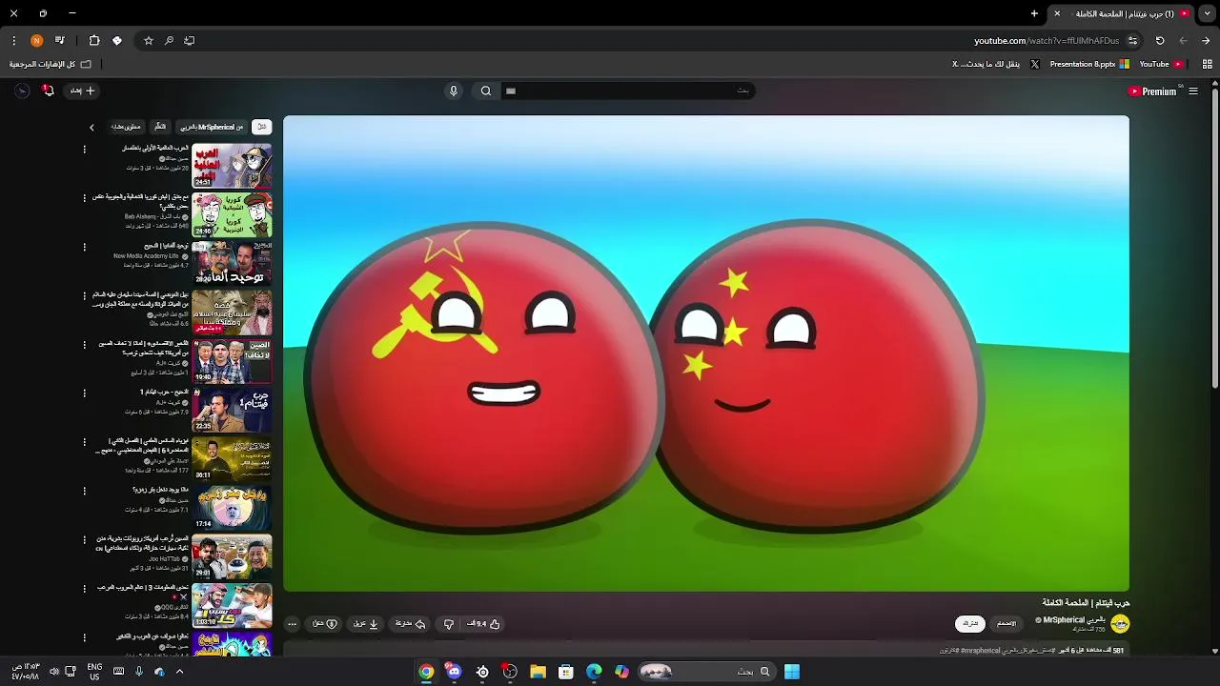
Task: Open the apps grid icon in bookmarks bar
Action: click(x=1207, y=64)
